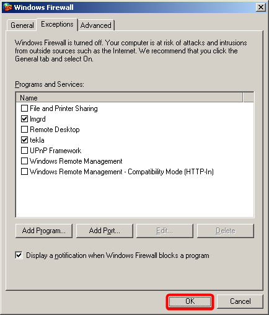Uncheck the lmgrd exception checkbox

click(24, 118)
